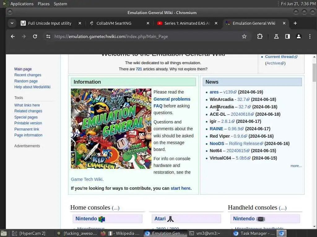Open the RAINE wiki link
The width and height of the screenshot is (317, 237).
click(216, 129)
